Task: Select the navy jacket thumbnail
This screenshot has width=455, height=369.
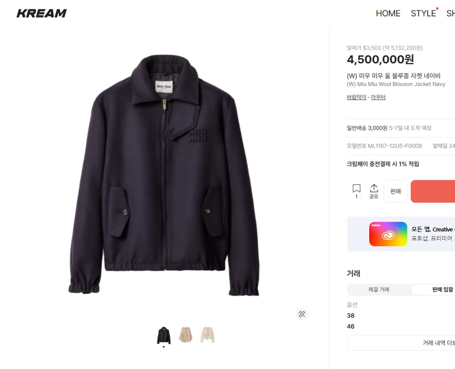Action: (164, 335)
